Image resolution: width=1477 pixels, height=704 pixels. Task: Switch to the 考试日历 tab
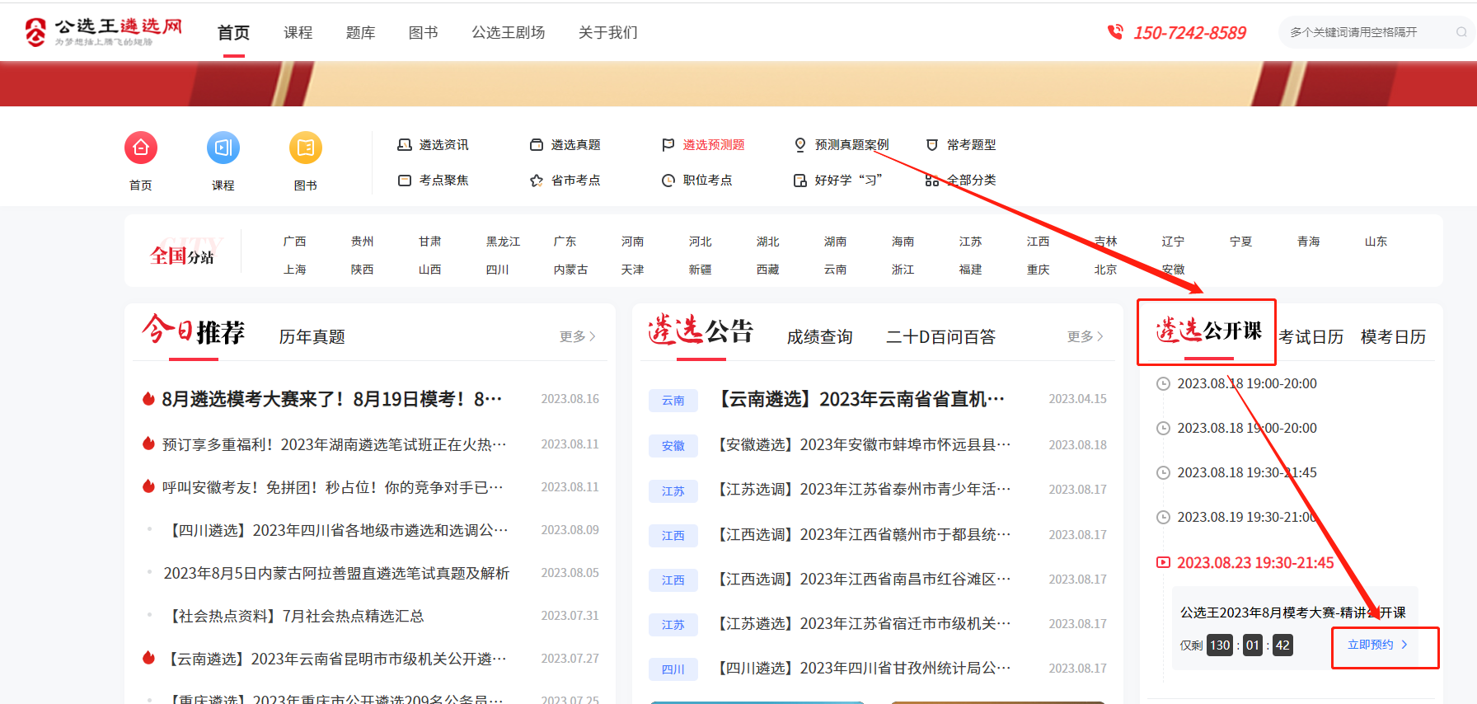click(x=1311, y=336)
